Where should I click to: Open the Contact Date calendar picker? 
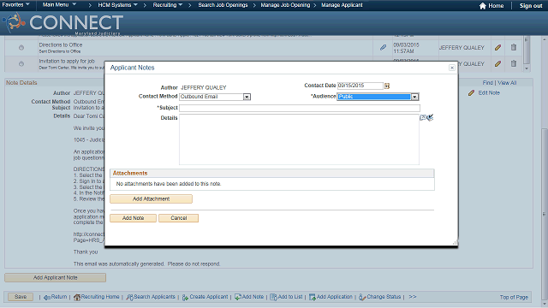[x=387, y=86]
